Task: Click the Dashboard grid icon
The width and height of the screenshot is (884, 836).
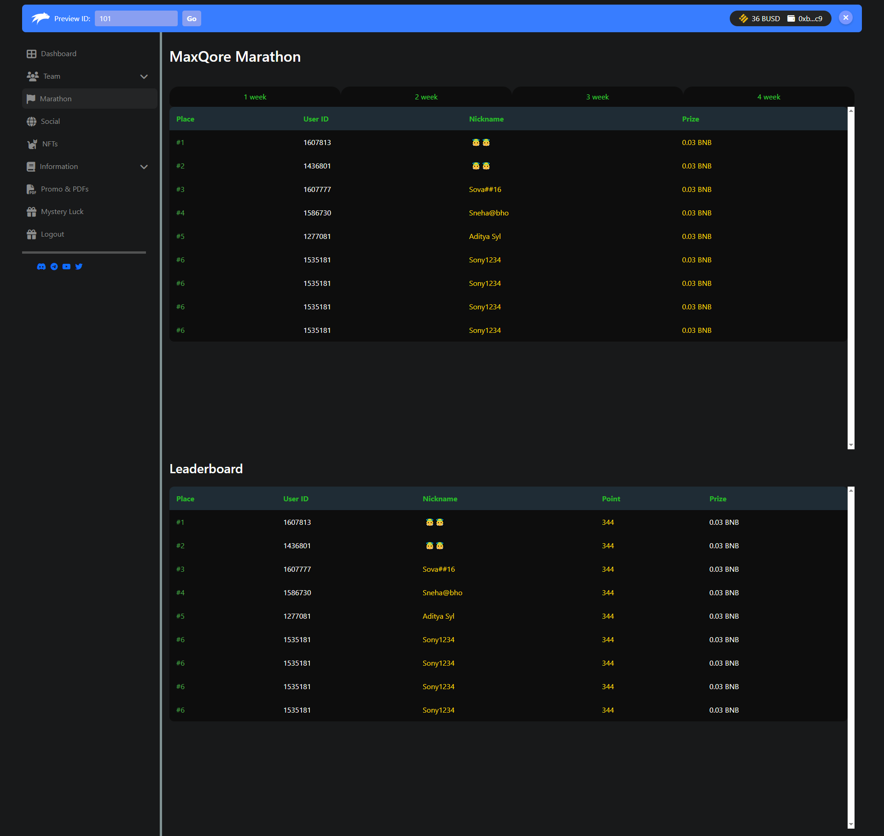Action: [x=31, y=54]
